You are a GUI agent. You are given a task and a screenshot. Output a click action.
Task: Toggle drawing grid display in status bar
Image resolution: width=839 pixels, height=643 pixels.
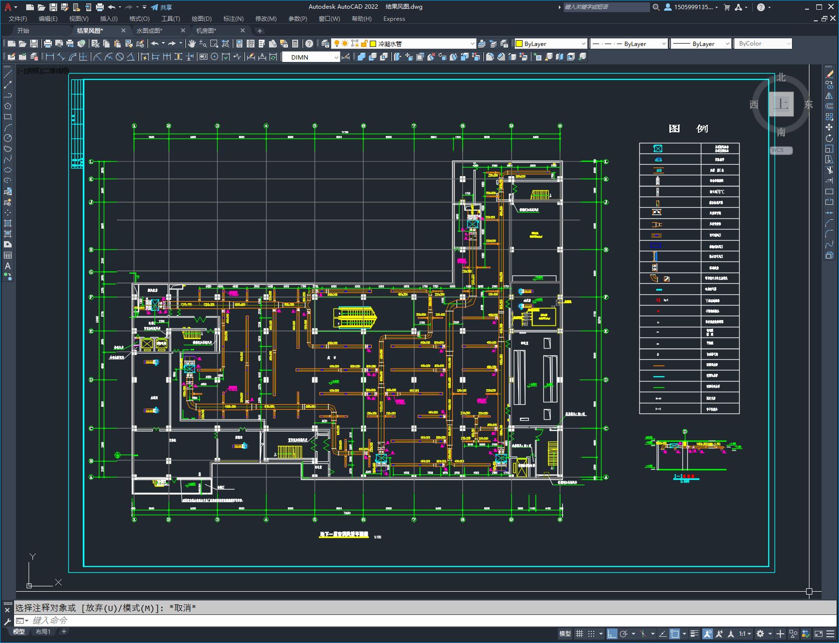[579, 633]
